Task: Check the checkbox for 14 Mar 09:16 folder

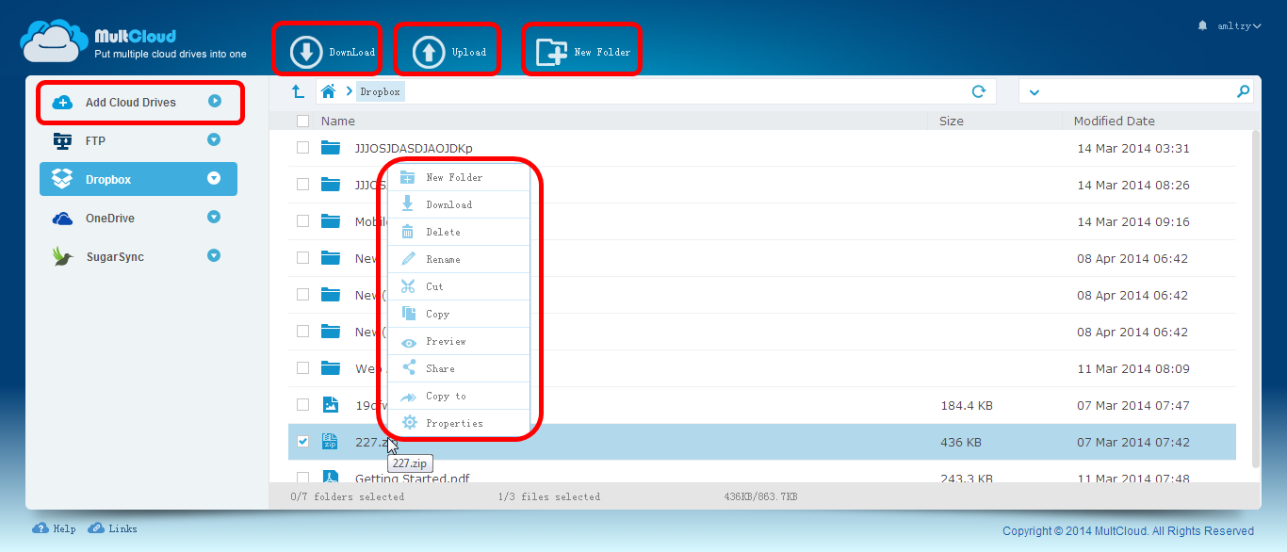Action: (x=302, y=221)
